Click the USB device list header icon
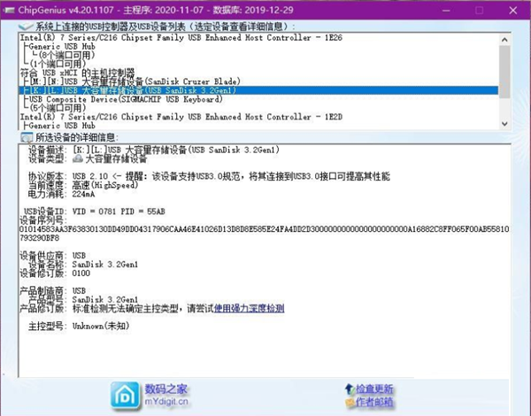 point(26,26)
